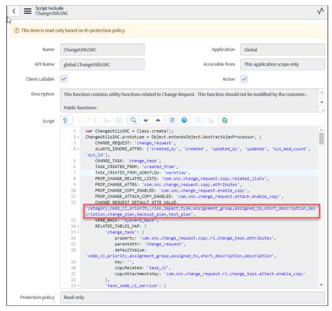Click the disabled replace icon in script toolbar
Image resolution: width=332 pixels, height=311 pixels.
[120, 121]
